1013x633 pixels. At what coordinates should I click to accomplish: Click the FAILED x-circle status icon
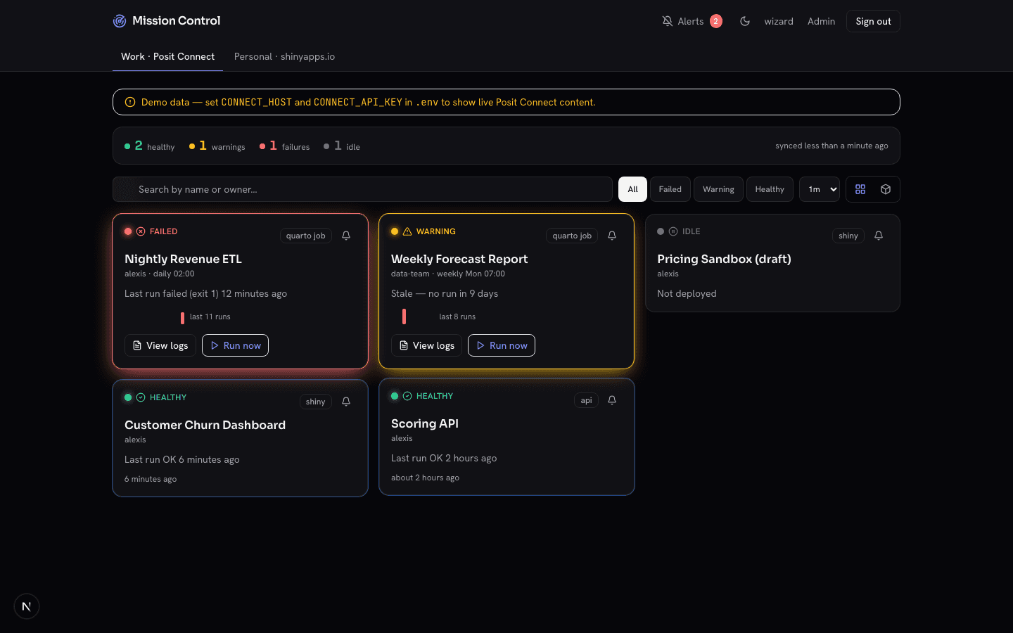point(141,231)
